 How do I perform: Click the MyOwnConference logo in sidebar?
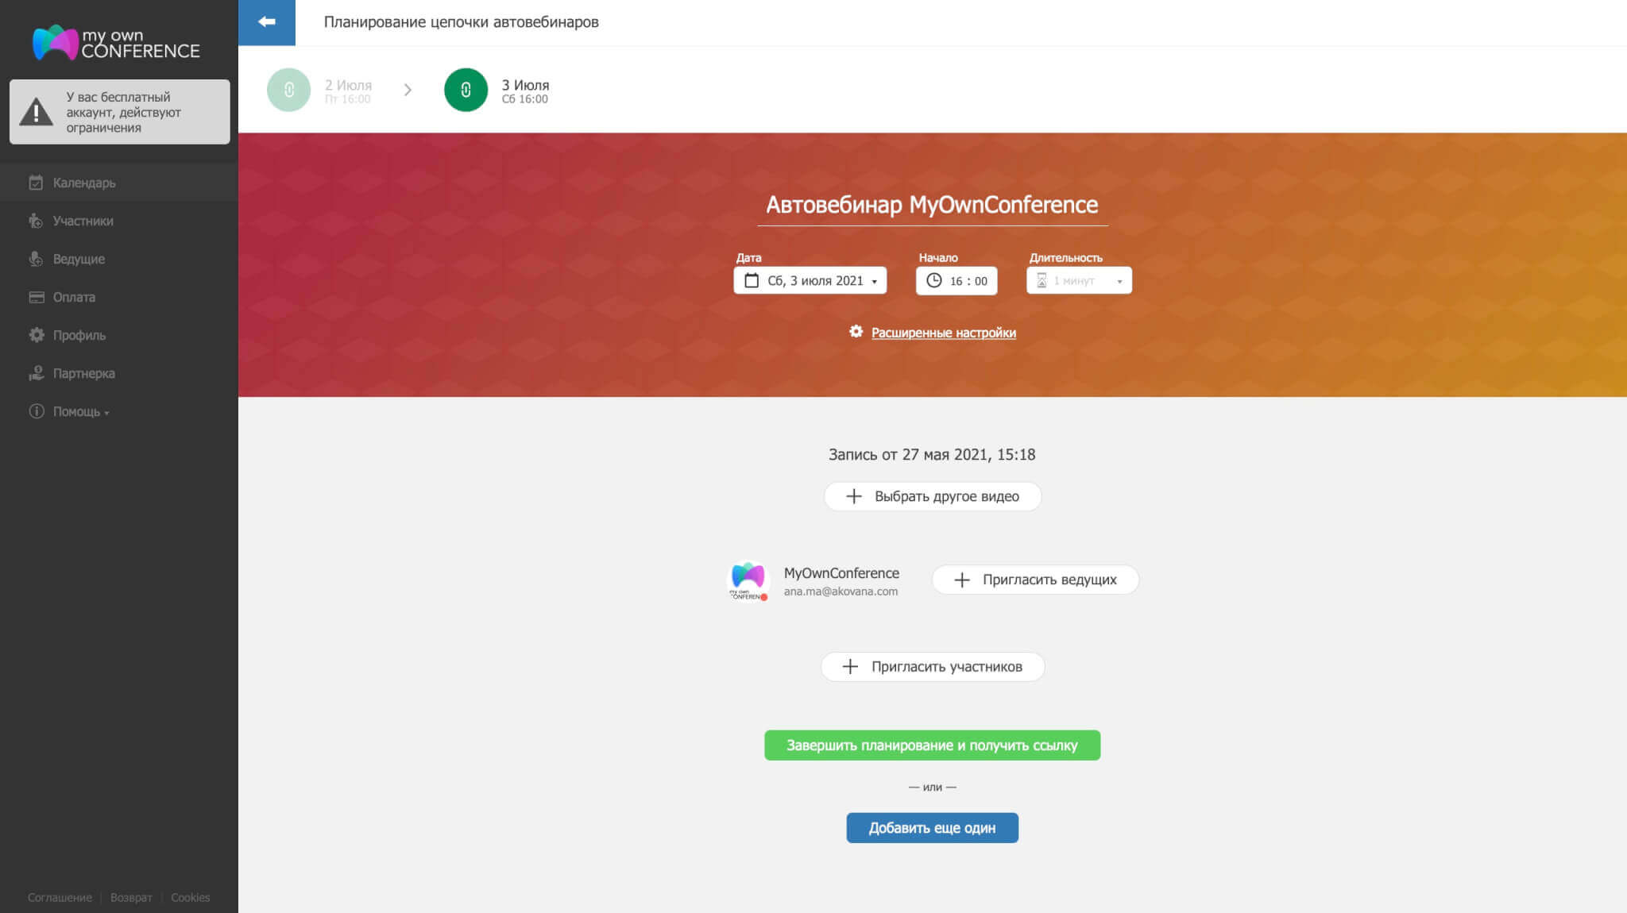tap(116, 43)
